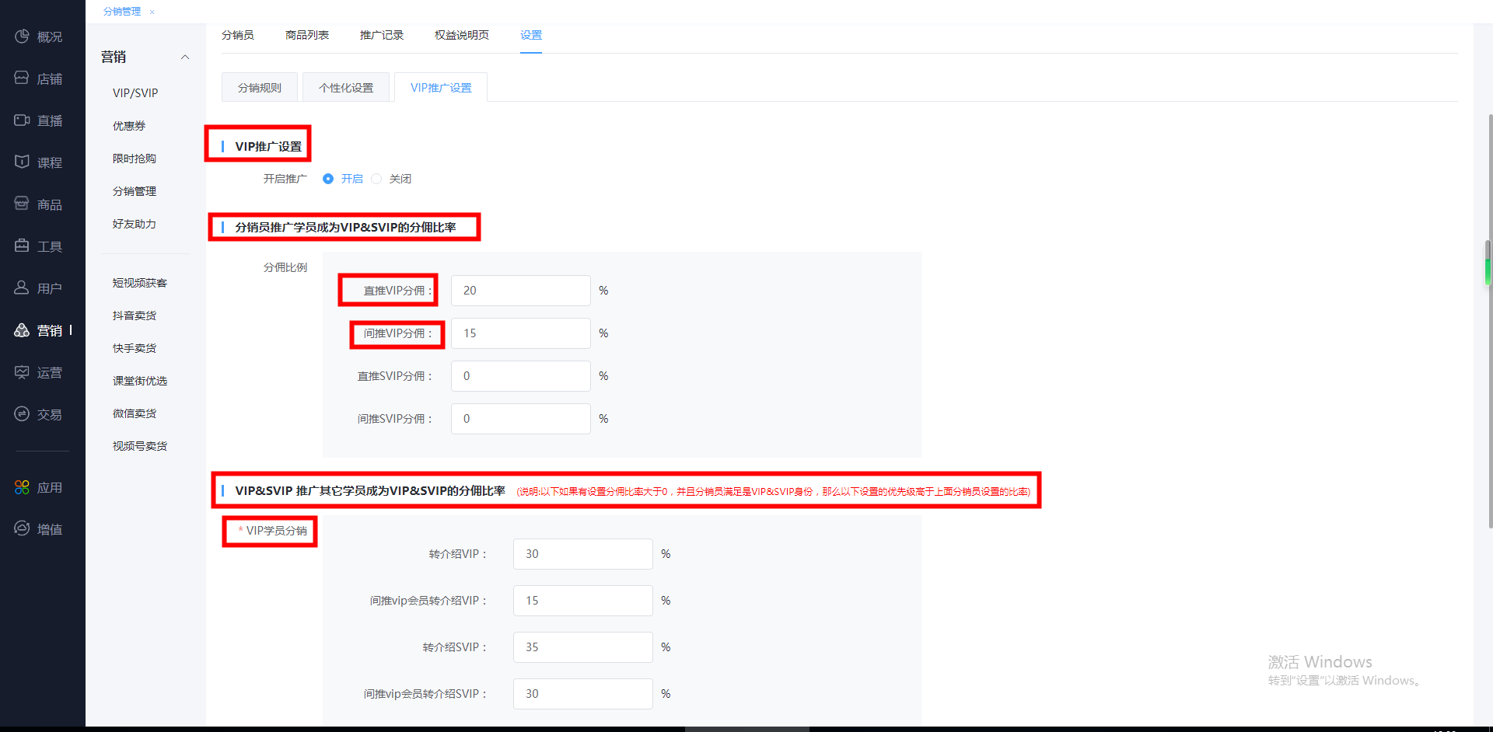Click the 转介绍SVIP percentage field

pyautogui.click(x=583, y=647)
